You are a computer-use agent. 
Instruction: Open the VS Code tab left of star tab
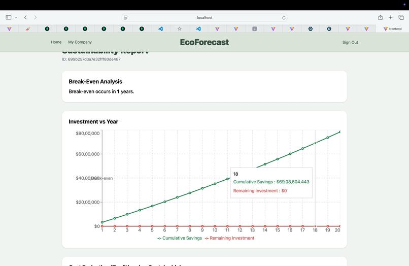[161, 29]
